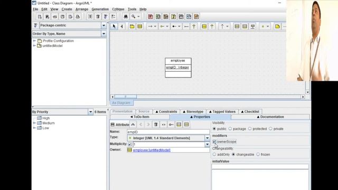
Task: Select the Aggregation tool
Action: (162, 26)
